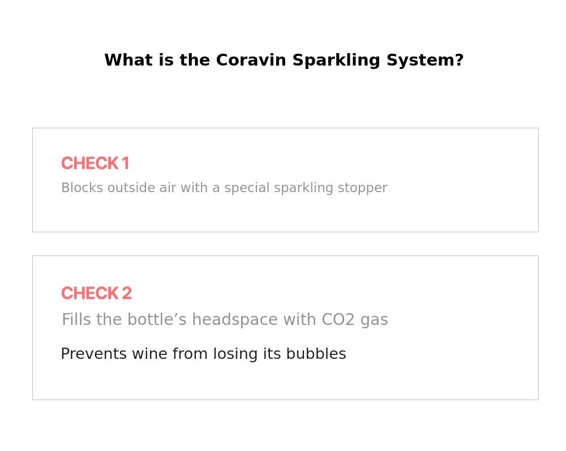Select the CHECK 2 red label
The width and height of the screenshot is (566, 451).
click(96, 293)
